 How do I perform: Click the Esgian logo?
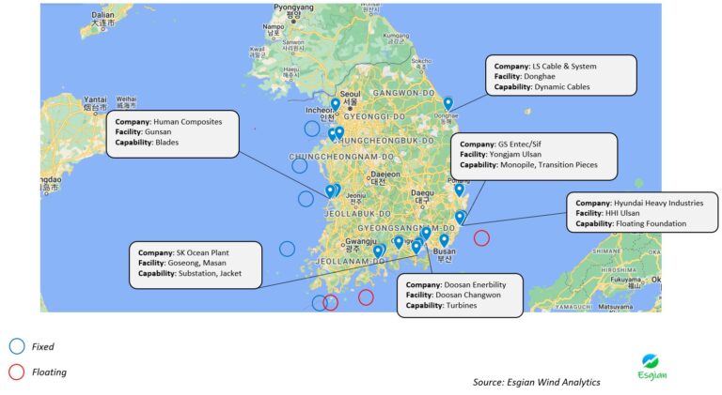652,367
